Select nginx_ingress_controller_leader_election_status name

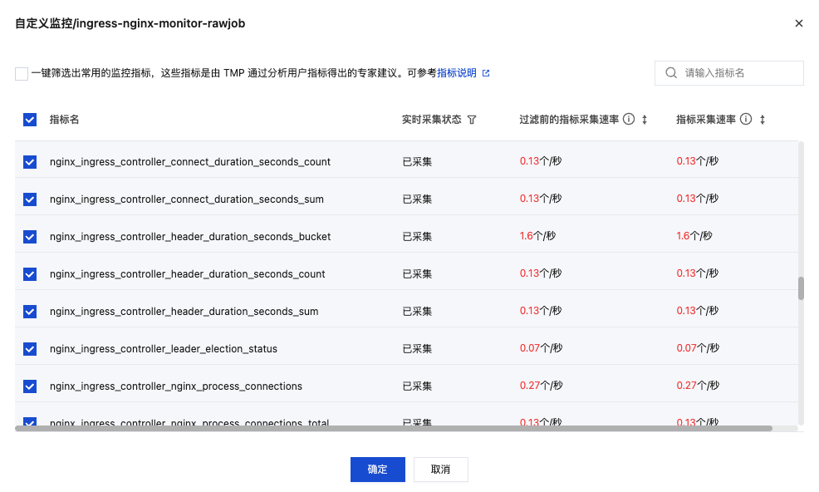[164, 349]
